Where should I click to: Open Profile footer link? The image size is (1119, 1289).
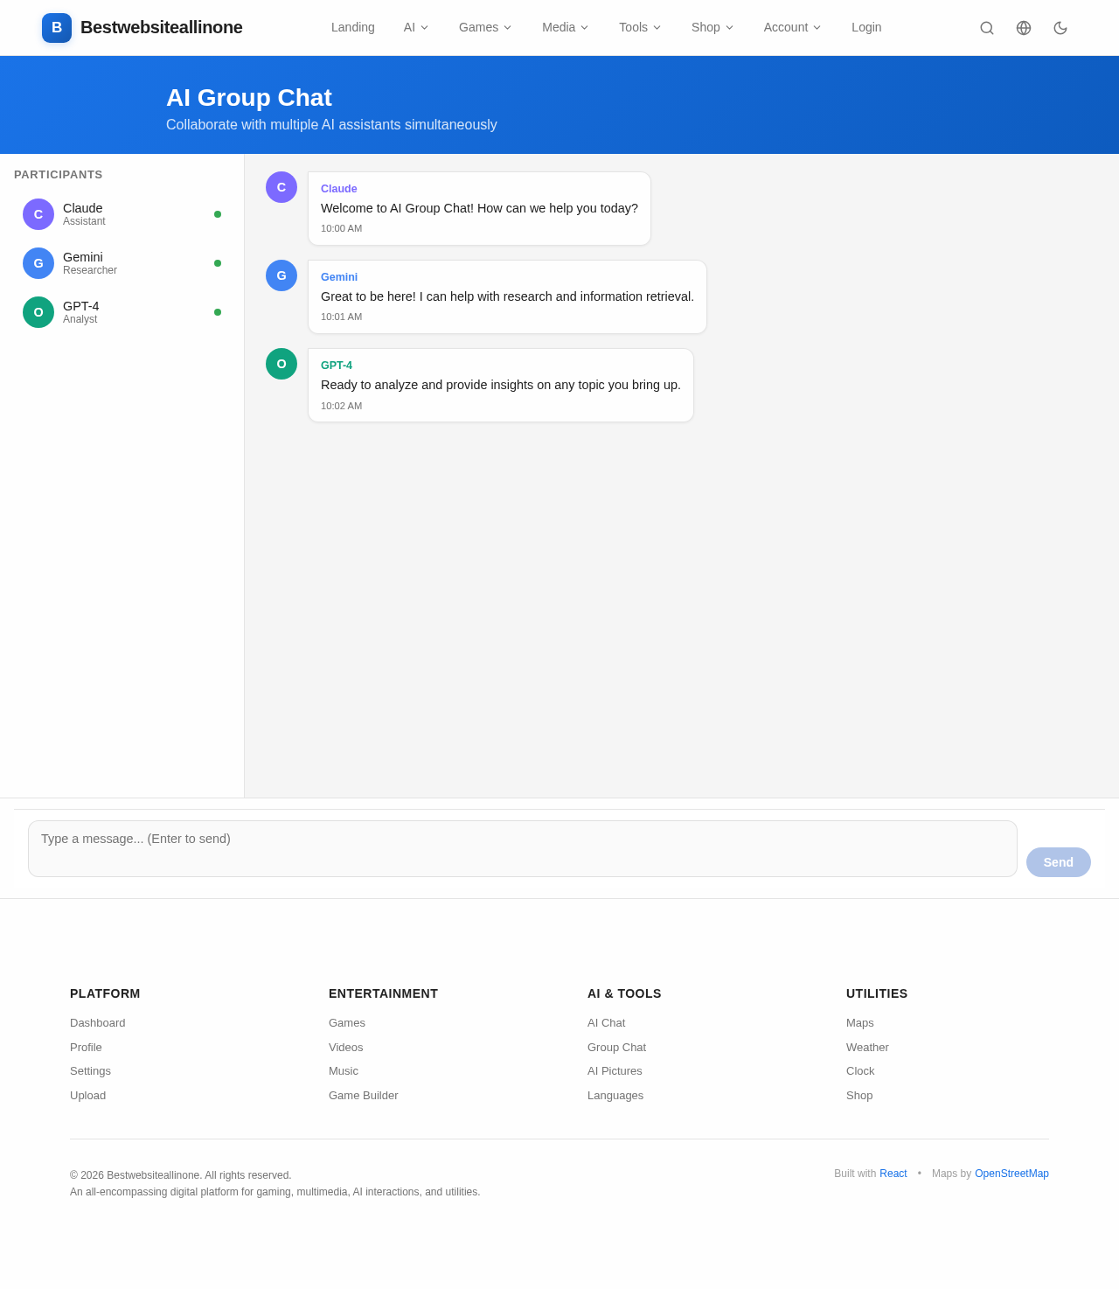[86, 1048]
